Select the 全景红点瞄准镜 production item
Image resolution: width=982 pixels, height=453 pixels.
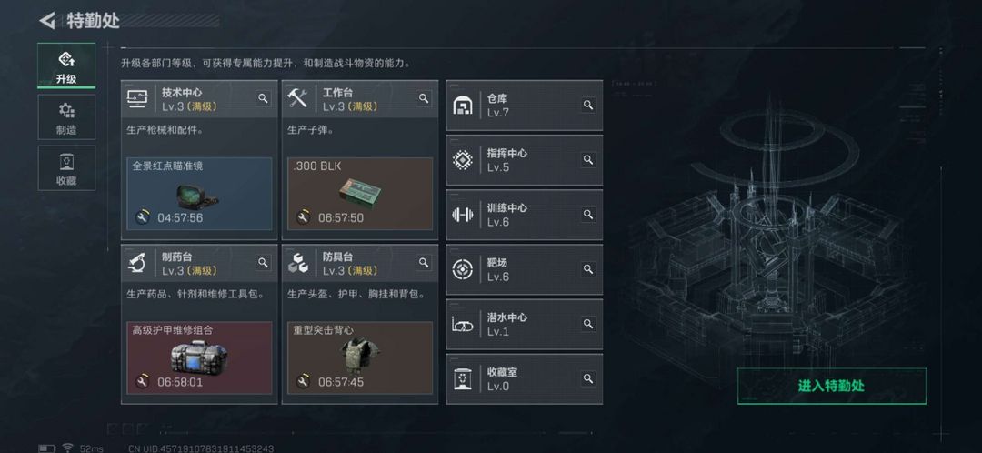pyautogui.click(x=199, y=194)
